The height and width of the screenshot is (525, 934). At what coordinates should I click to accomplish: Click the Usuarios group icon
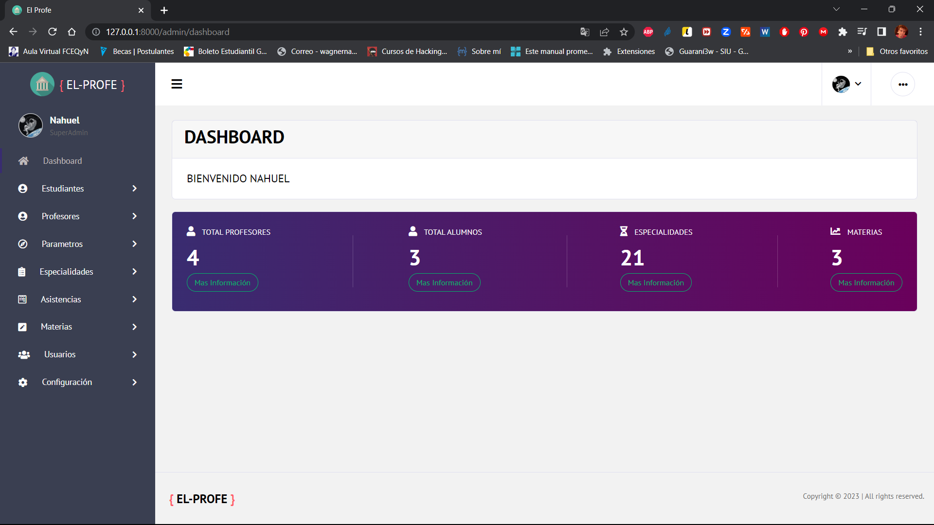point(24,355)
